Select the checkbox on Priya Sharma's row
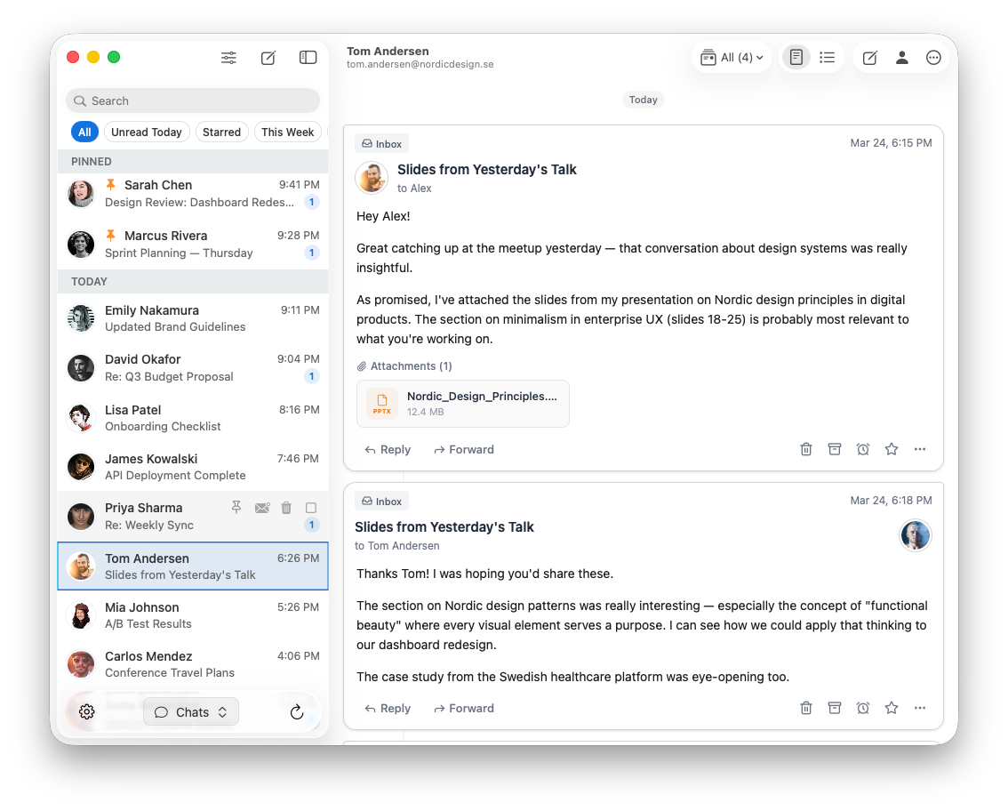Image resolution: width=1008 pixels, height=811 pixels. pyautogui.click(x=310, y=507)
